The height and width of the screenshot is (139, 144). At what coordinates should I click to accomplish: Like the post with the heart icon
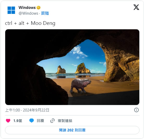[8, 121]
